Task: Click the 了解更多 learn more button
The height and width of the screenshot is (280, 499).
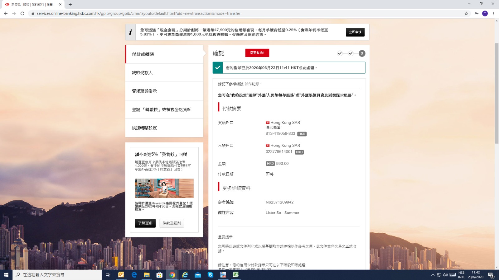Action: [x=145, y=223]
